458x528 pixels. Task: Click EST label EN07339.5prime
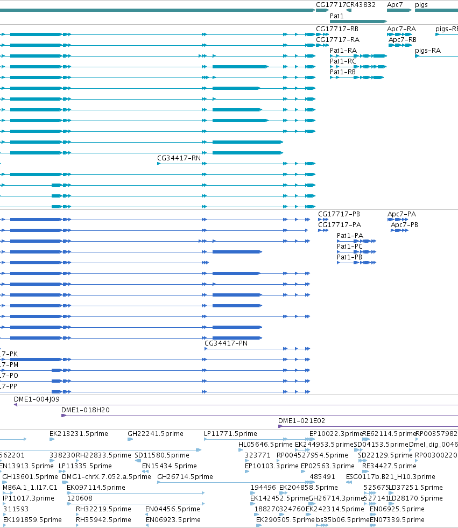point(397,520)
